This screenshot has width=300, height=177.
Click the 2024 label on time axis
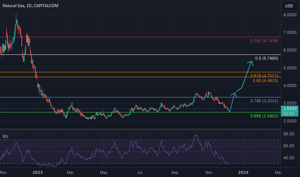[x=243, y=172]
